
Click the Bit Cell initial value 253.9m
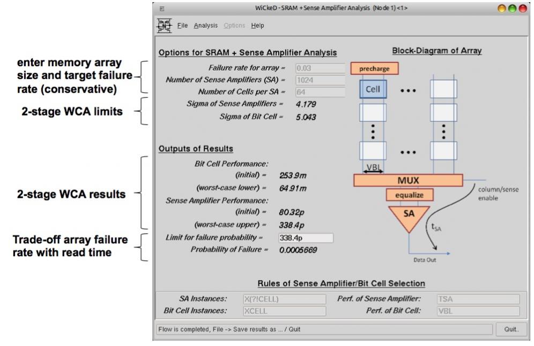tap(293, 175)
